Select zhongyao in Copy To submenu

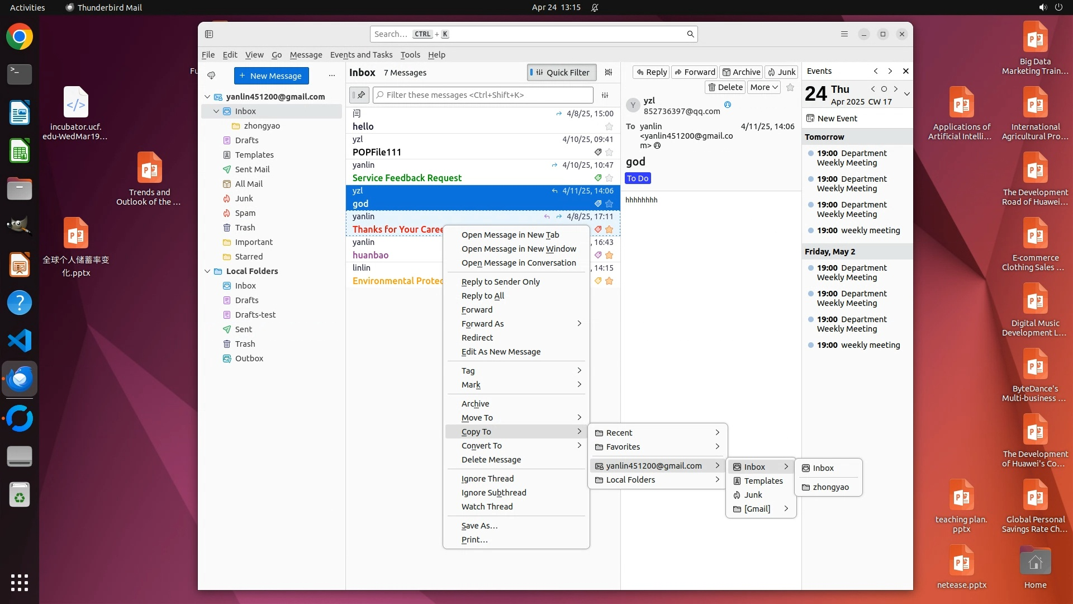[x=830, y=487]
